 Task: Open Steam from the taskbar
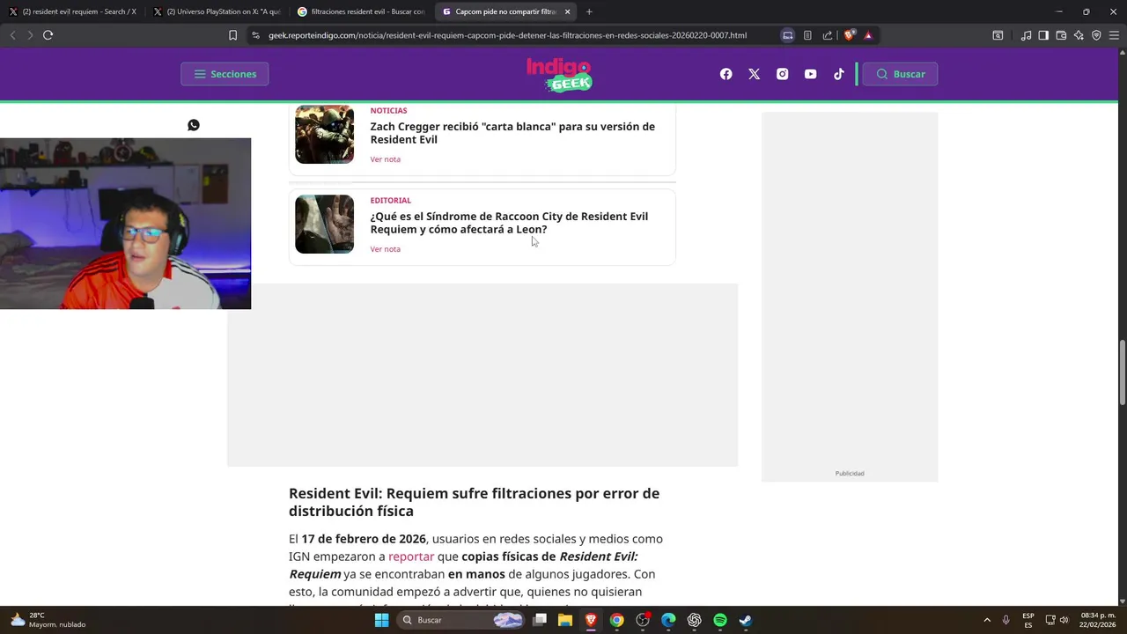pyautogui.click(x=746, y=620)
